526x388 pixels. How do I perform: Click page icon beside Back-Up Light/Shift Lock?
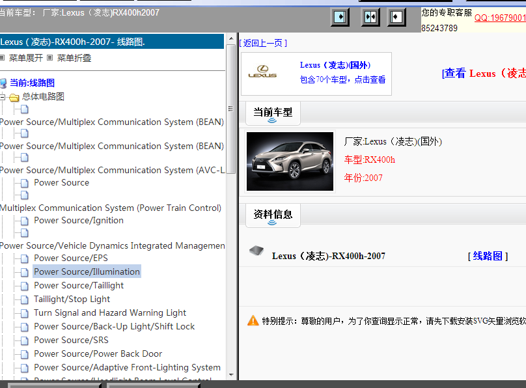click(25, 327)
